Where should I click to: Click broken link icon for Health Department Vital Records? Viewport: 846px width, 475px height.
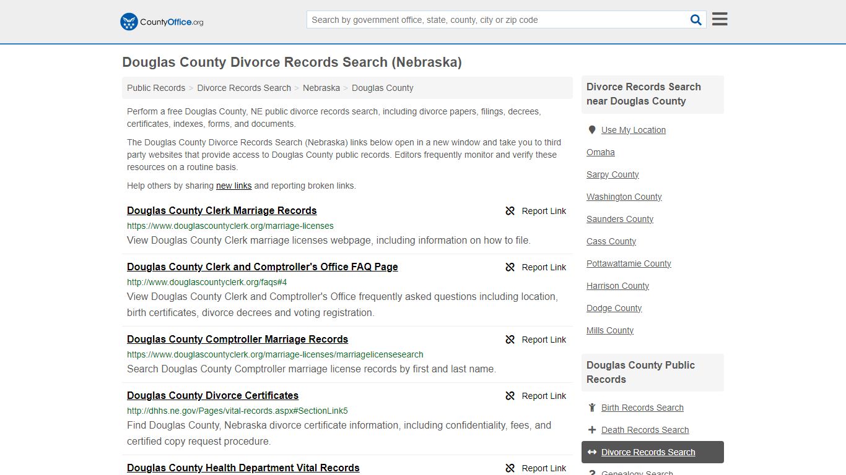510,468
